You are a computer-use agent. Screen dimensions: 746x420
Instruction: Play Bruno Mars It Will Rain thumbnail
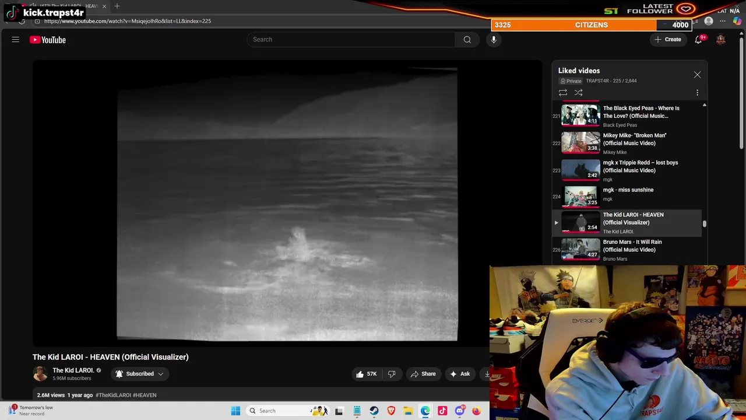(580, 249)
